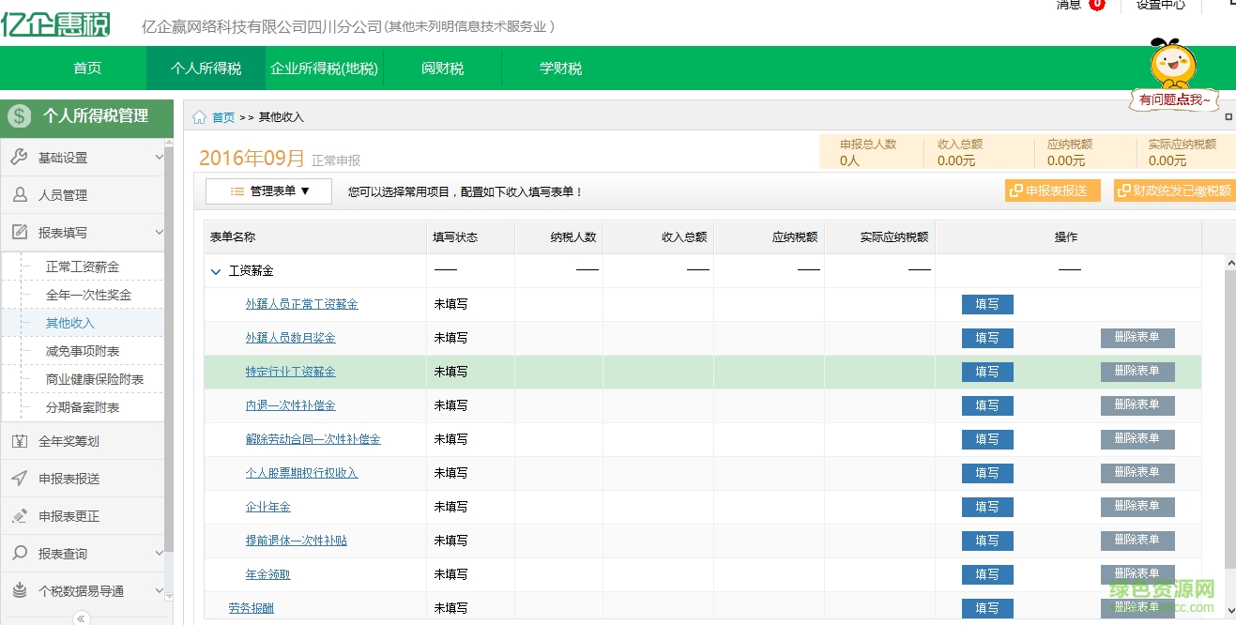Click the paper-plane icon for 申报表报送
This screenshot has width=1236, height=625.
tap(21, 478)
